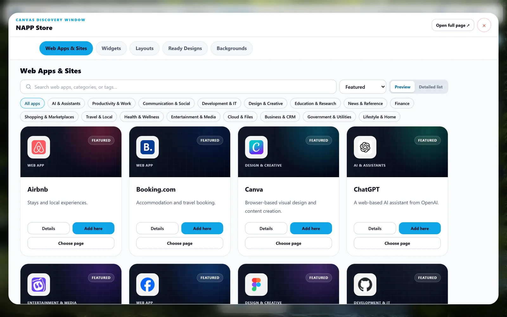Image resolution: width=507 pixels, height=317 pixels.
Task: Filter by Business & CRM
Action: (280, 117)
